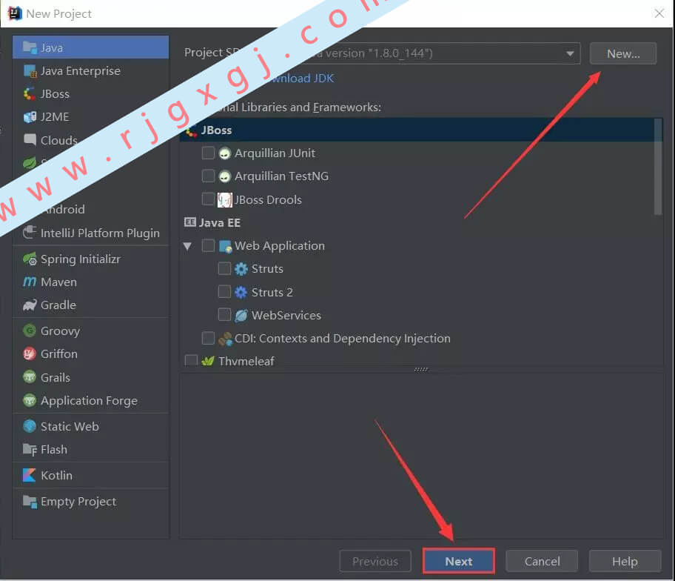Image resolution: width=675 pixels, height=581 pixels.
Task: Click the Clouds icon
Action: point(30,139)
